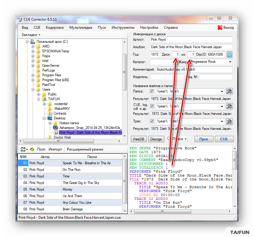The width and height of the screenshot is (254, 237).
Task: Open the Инструменты menu
Action: pos(123,28)
